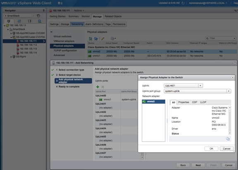Switch to Networking navigator tab
The height and width of the screenshot is (170, 238).
(x=40, y=21)
